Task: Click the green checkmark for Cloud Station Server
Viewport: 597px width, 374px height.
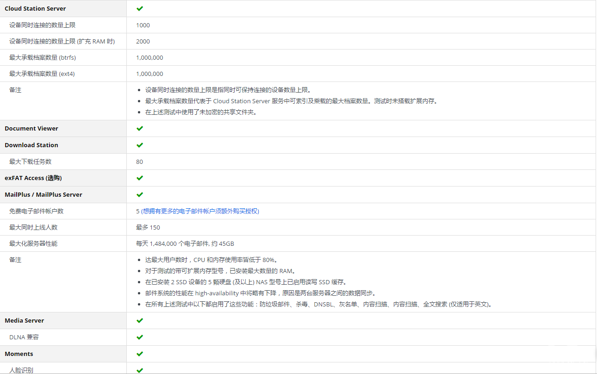Action: [x=140, y=8]
